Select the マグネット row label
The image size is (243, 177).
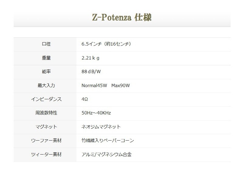[x=46, y=127]
